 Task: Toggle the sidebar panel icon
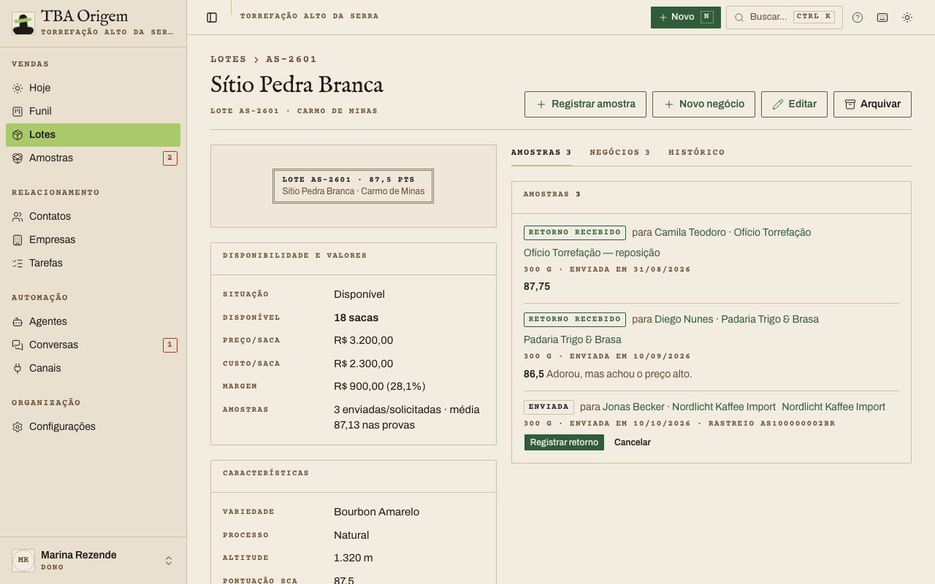[212, 18]
